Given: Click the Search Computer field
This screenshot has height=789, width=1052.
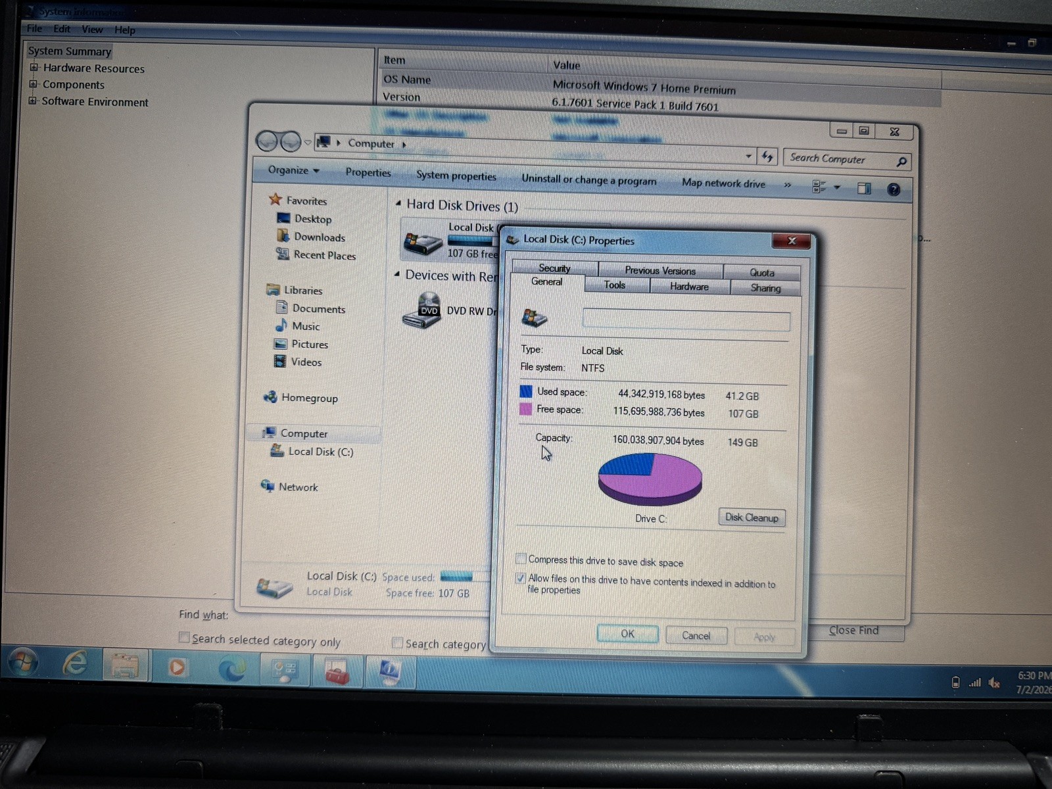Looking at the screenshot, I should tap(840, 158).
